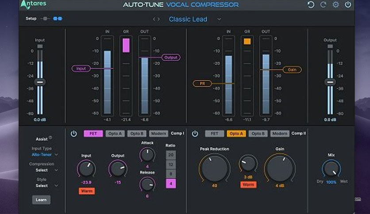Click the orange Gain marker on meter
Screen dimensions: 370x214
tap(292, 69)
